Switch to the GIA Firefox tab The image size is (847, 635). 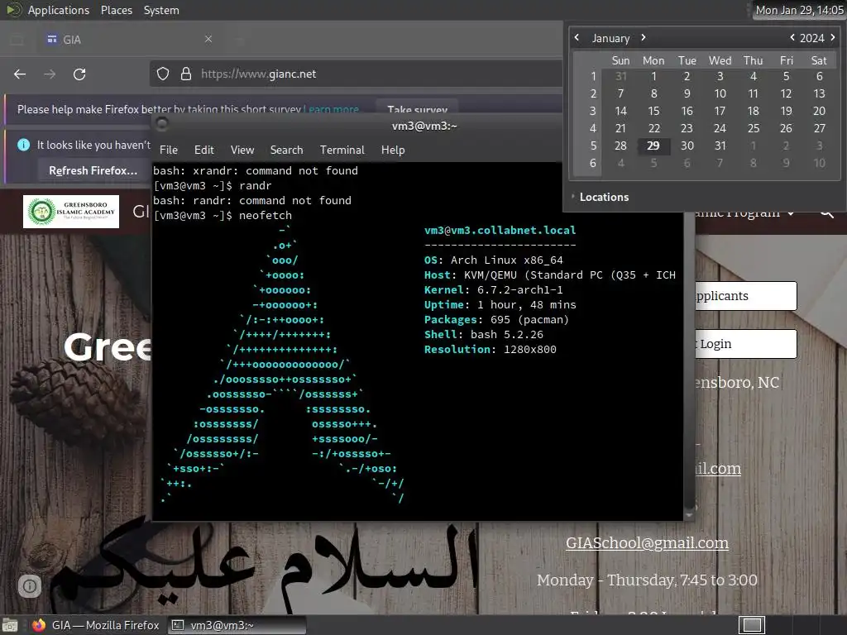tap(130, 40)
